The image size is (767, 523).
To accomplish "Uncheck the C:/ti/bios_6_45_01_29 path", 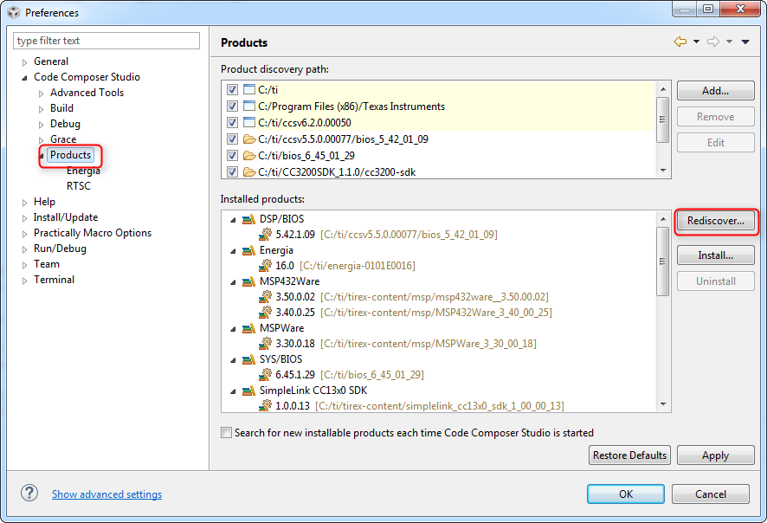I will [232, 156].
